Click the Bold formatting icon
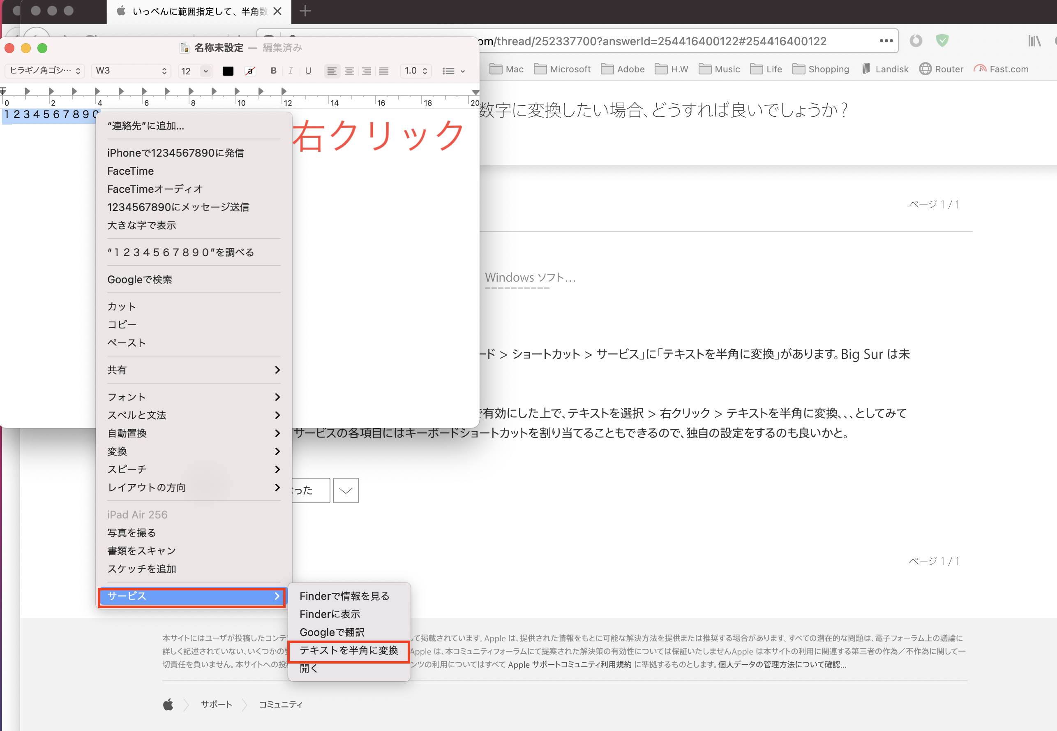 point(273,71)
